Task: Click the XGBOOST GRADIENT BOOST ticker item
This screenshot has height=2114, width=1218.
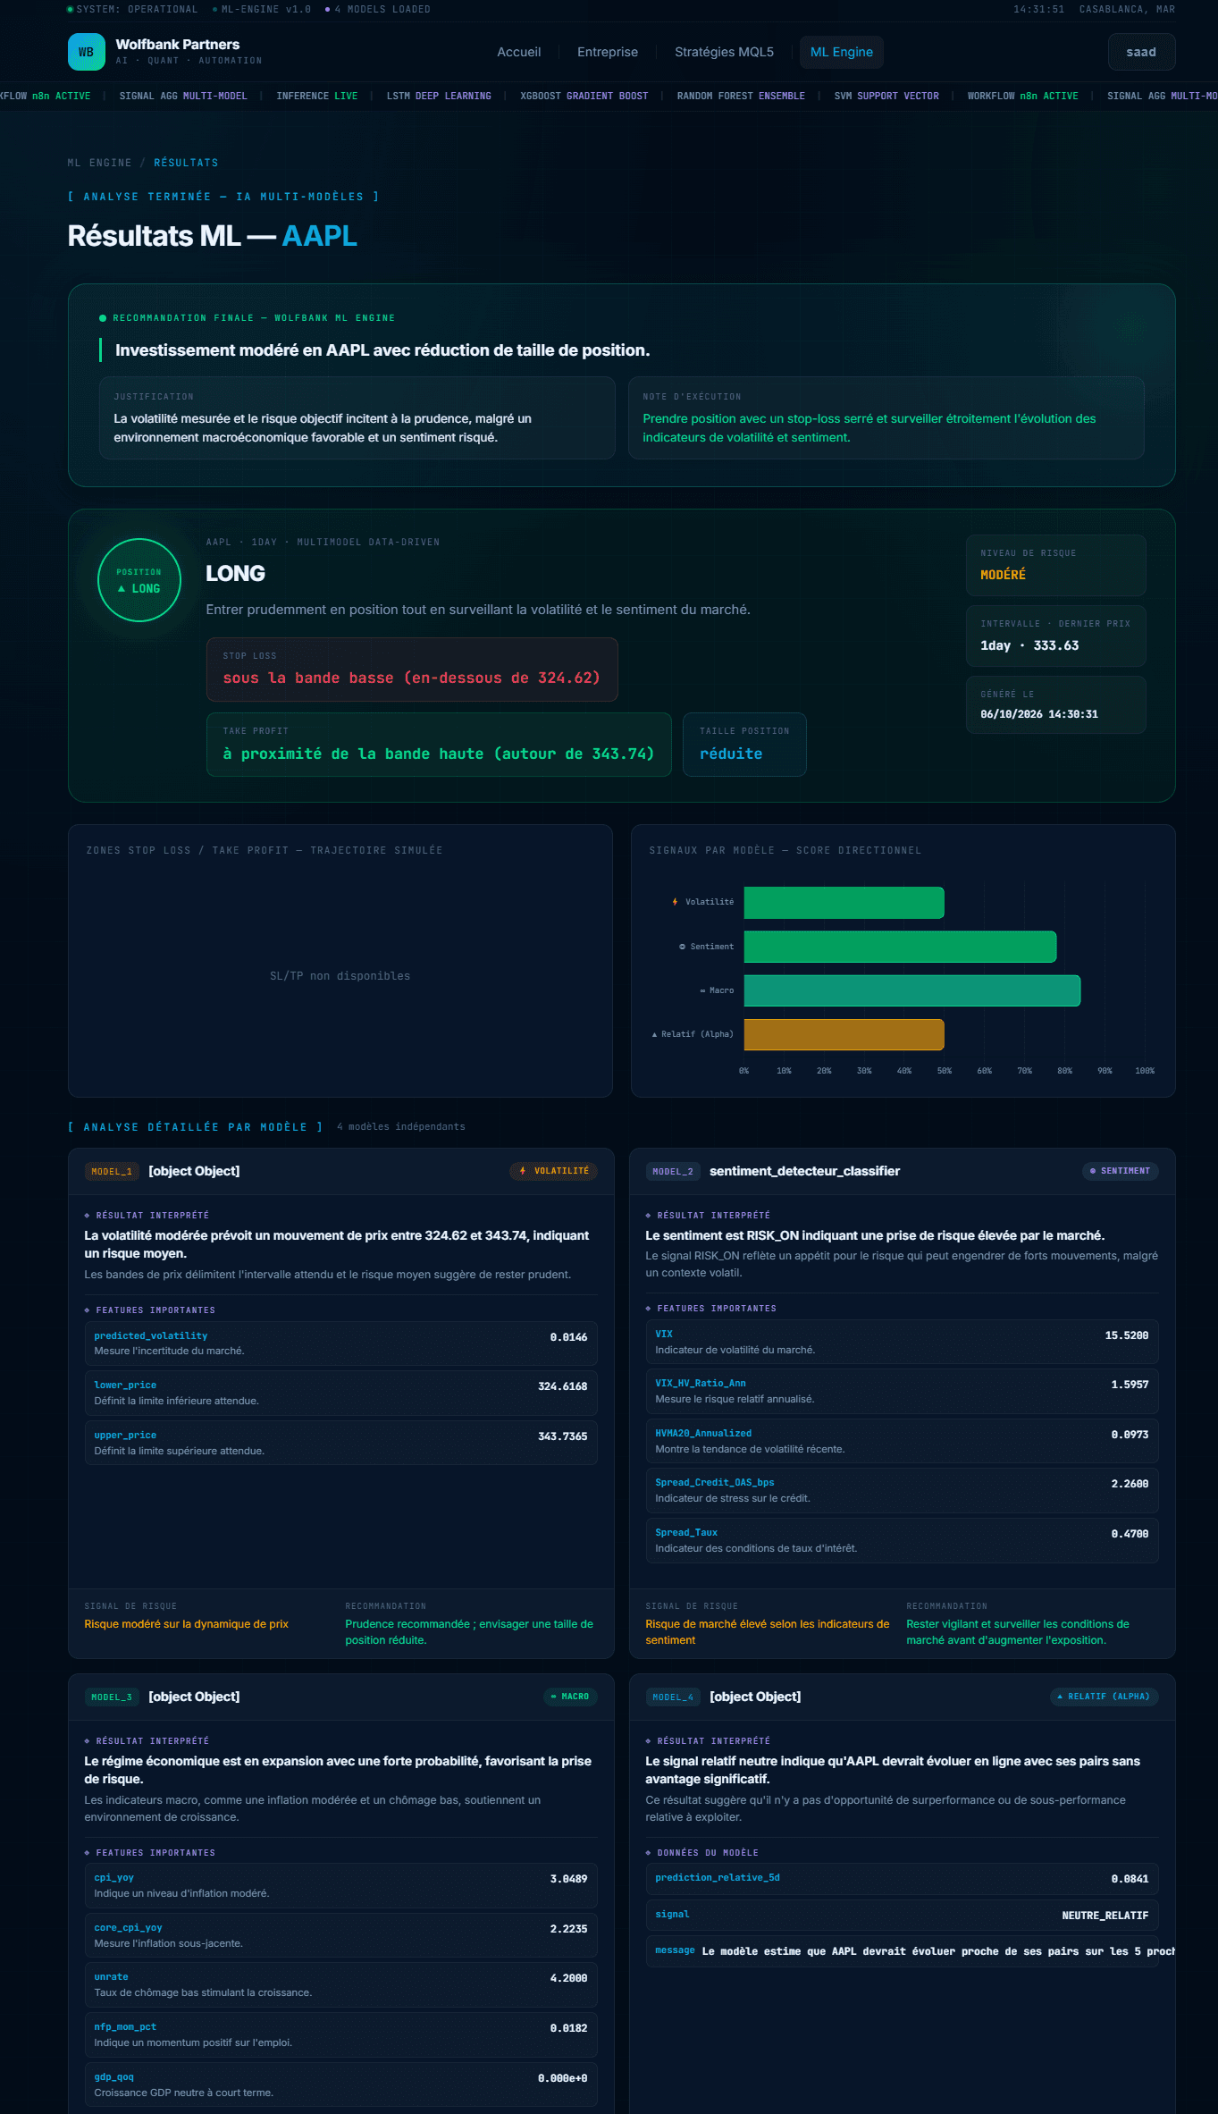Action: (x=584, y=96)
